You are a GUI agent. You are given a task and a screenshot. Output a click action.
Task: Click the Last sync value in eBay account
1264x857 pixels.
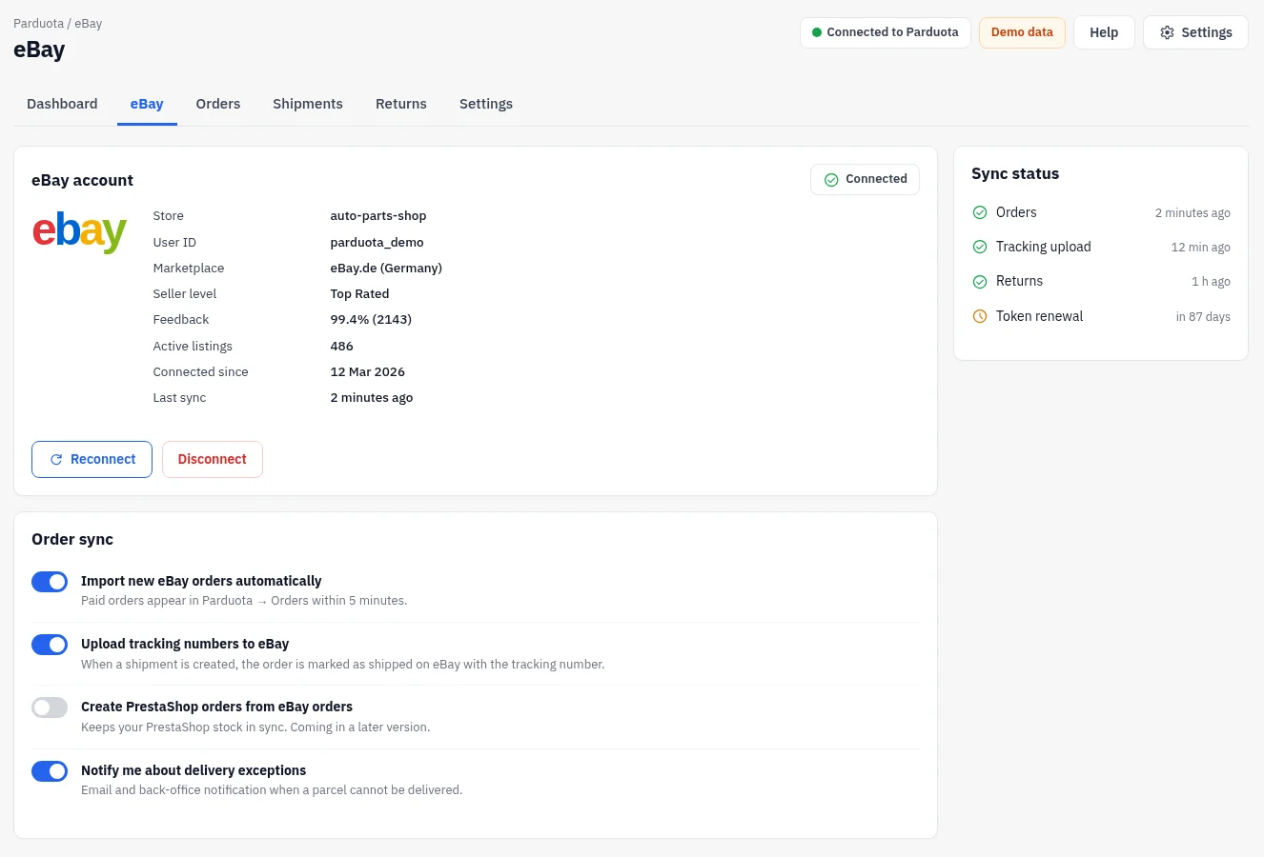(372, 398)
